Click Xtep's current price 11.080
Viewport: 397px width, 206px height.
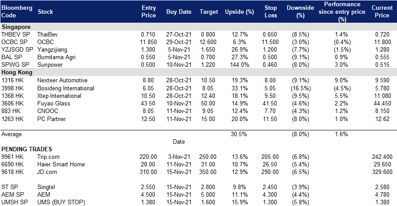(x=382, y=96)
